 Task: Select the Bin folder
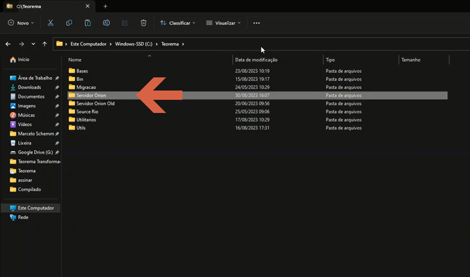(x=258, y=79)
